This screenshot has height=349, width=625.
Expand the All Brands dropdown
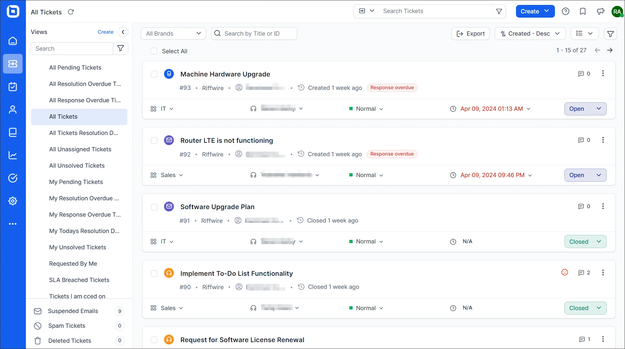173,33
